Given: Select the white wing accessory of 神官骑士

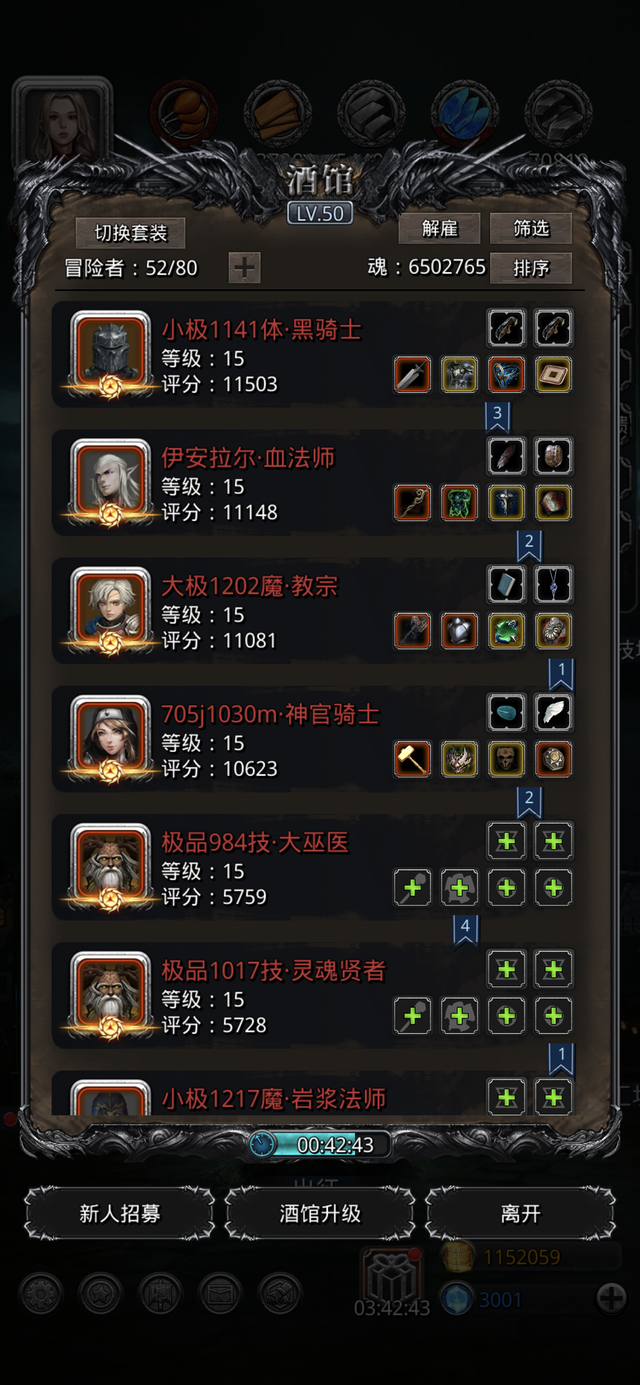Looking at the screenshot, I should pos(554,713).
